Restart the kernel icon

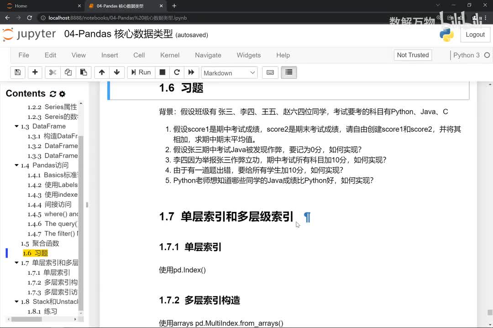tap(177, 72)
